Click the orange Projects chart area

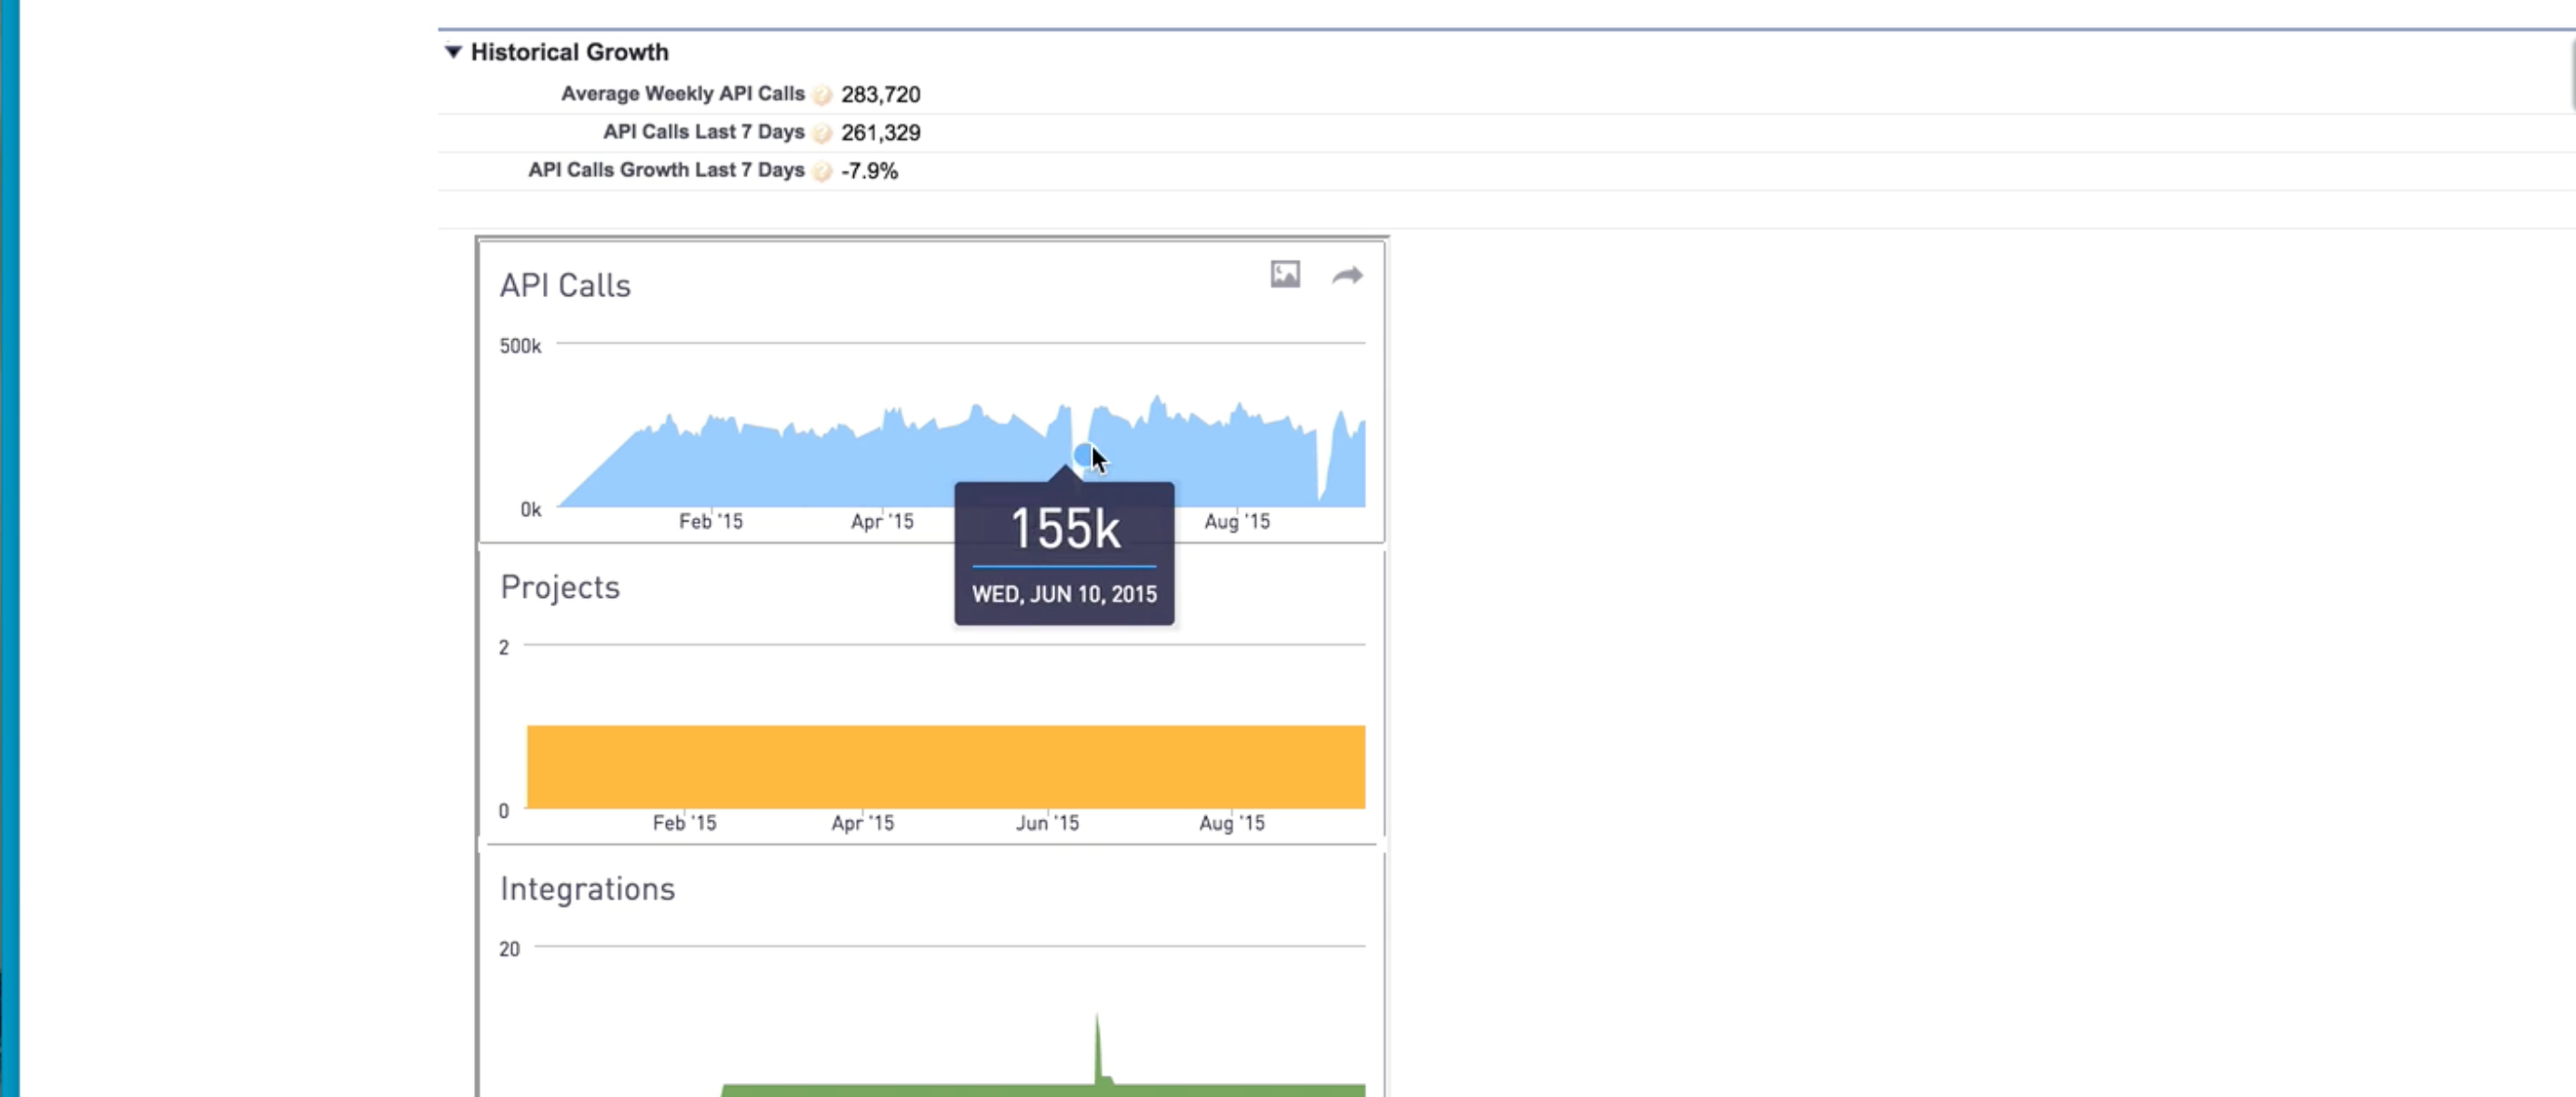click(945, 766)
